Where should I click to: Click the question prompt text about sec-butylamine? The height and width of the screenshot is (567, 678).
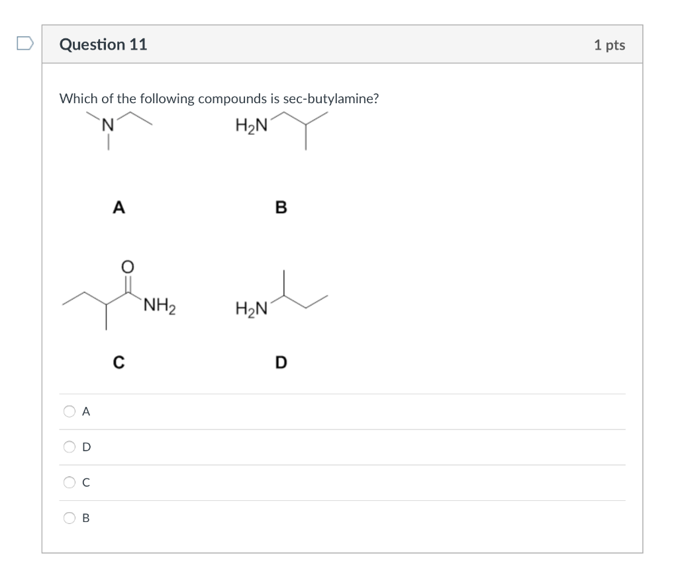(x=218, y=99)
